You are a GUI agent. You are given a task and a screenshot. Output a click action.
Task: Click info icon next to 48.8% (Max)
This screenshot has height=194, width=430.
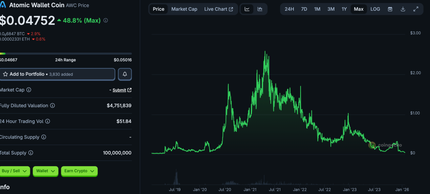(106, 20)
